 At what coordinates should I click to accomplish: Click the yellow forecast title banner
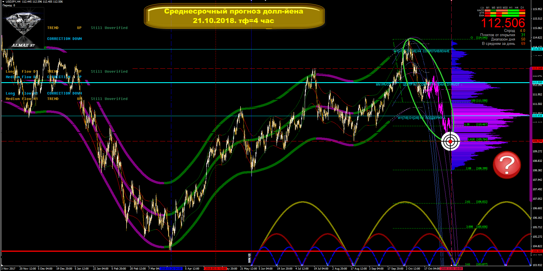click(234, 16)
